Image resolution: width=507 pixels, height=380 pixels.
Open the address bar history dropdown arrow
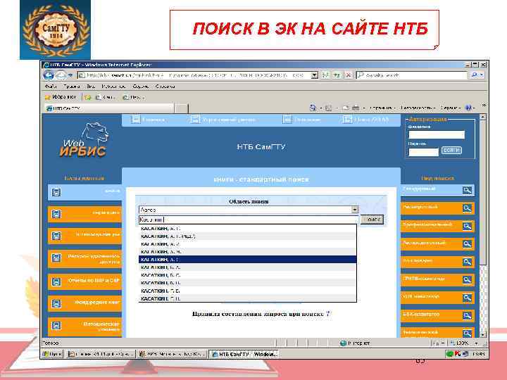point(314,75)
